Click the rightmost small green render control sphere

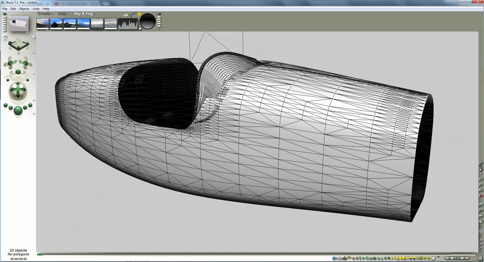point(30,105)
